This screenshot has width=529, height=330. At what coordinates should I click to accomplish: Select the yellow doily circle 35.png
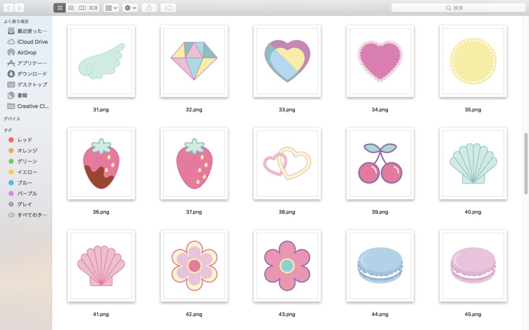[x=473, y=61]
